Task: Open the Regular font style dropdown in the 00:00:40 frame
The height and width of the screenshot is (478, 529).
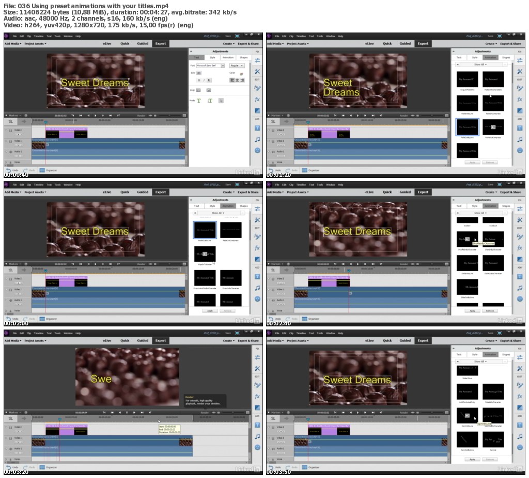Action: coord(237,65)
